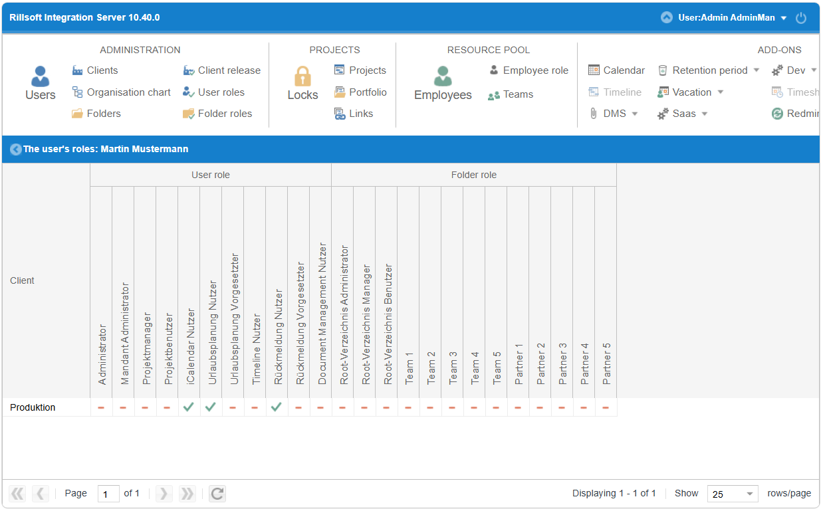Expand the Dev dropdown
Viewport: 821px width, 509px height.
(x=814, y=70)
